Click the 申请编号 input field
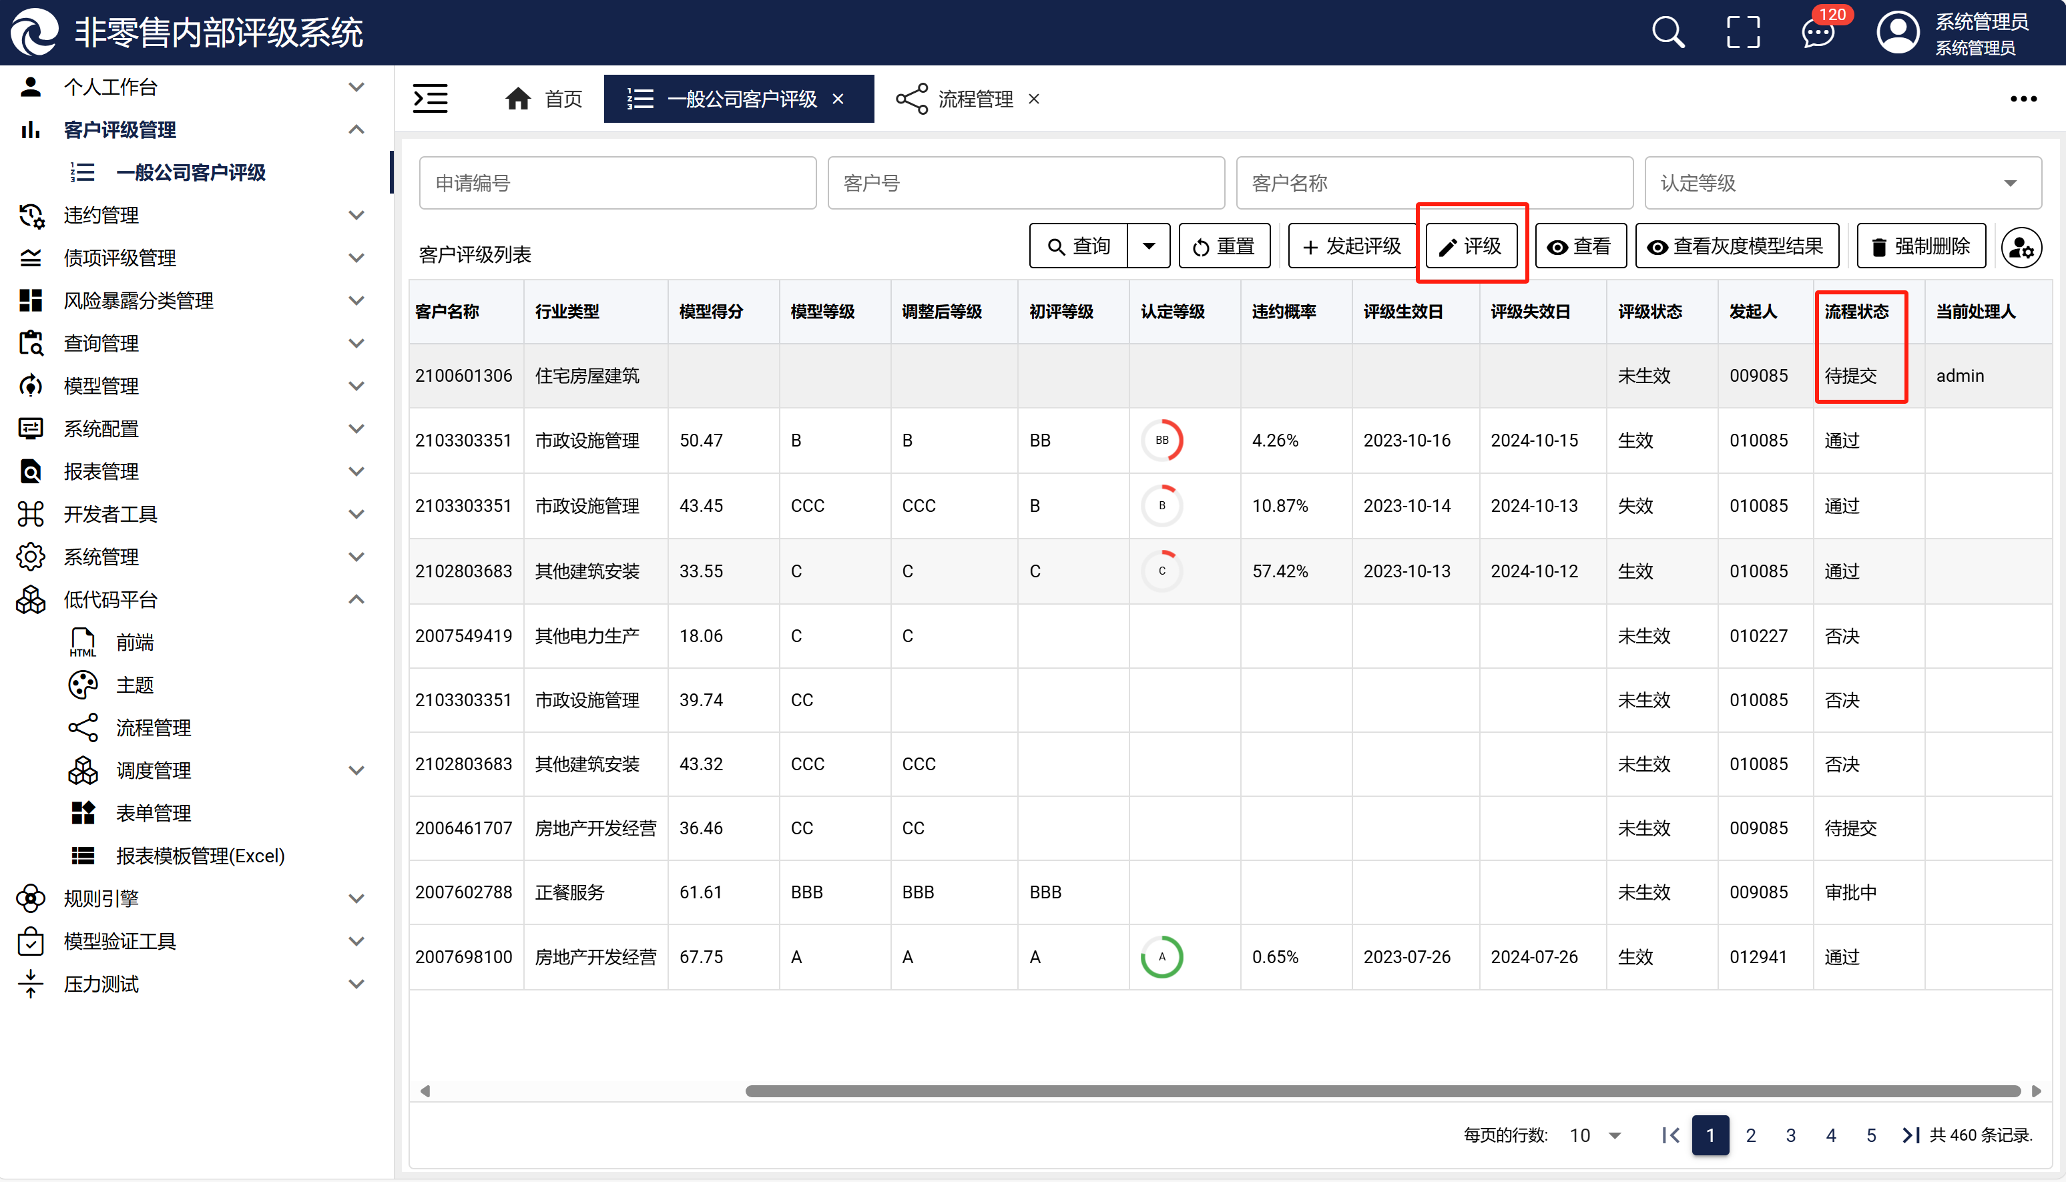The height and width of the screenshot is (1182, 2066). 617,184
